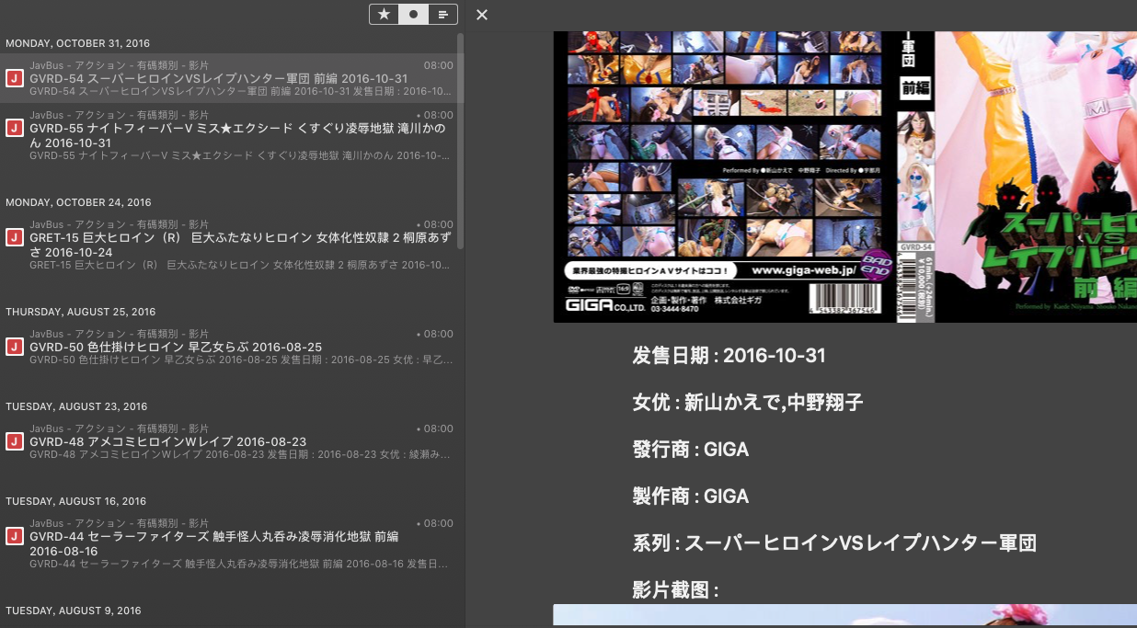Viewport: 1137px width, 628px height.
Task: Click the 发售日期 : 2016-10-31 line
Action: (729, 356)
